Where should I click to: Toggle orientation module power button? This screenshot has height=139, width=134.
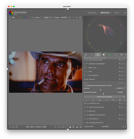coord(85,103)
